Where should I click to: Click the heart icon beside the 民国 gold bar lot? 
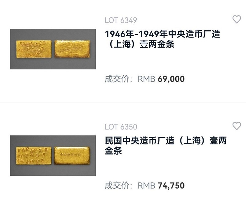(236, 125)
